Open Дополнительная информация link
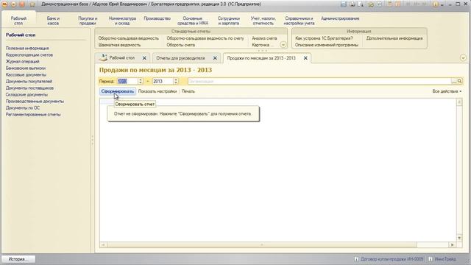 (x=394, y=38)
